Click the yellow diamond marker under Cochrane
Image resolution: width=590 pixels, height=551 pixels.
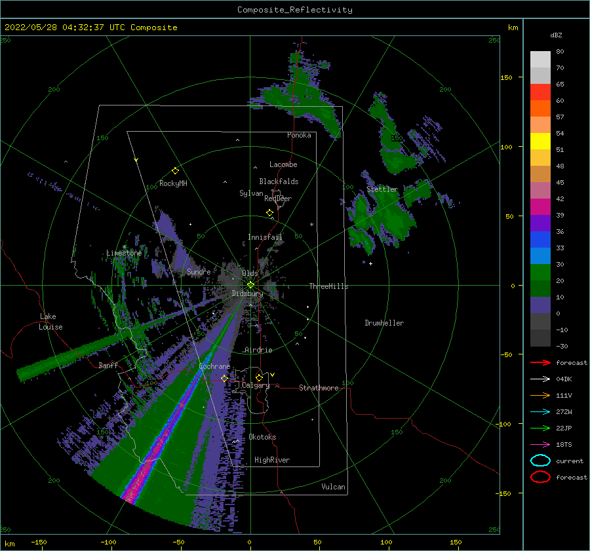tap(224, 378)
